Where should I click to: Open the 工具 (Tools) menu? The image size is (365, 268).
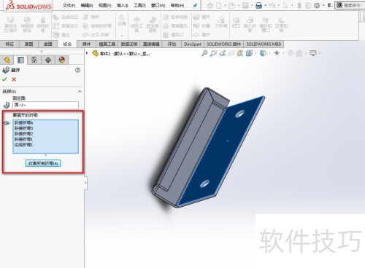(139, 5)
